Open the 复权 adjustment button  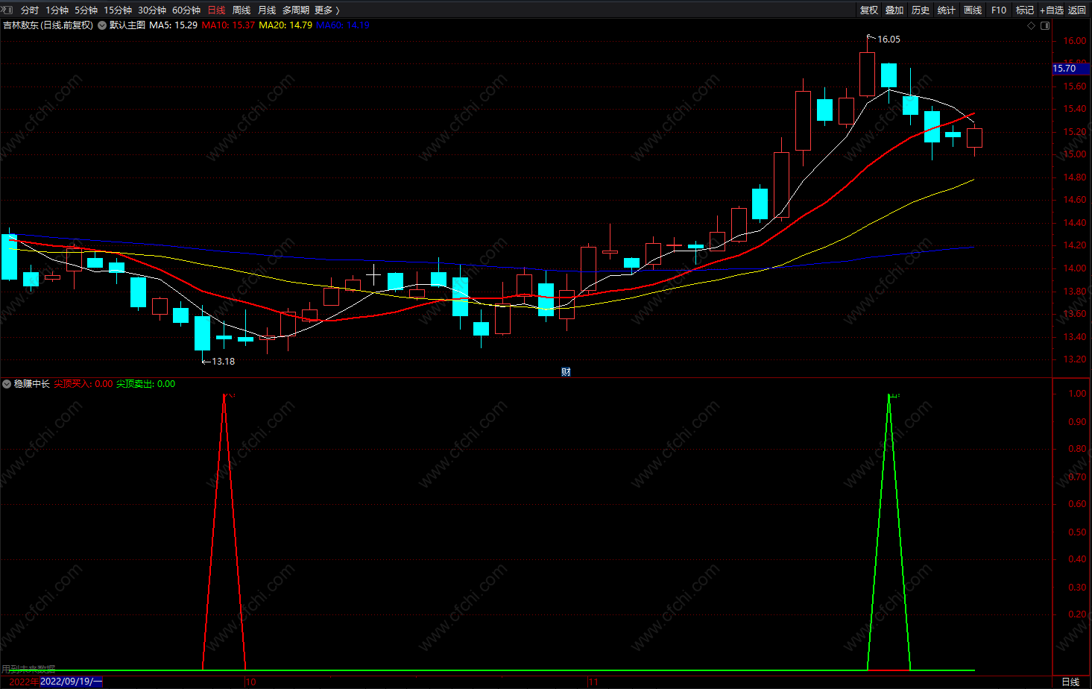pyautogui.click(x=869, y=10)
